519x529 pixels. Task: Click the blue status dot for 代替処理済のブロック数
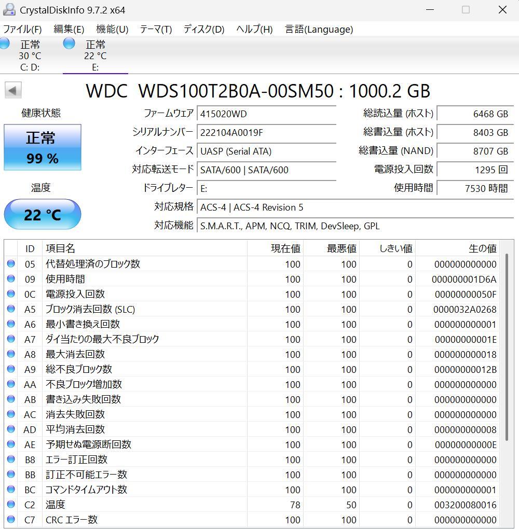11,264
